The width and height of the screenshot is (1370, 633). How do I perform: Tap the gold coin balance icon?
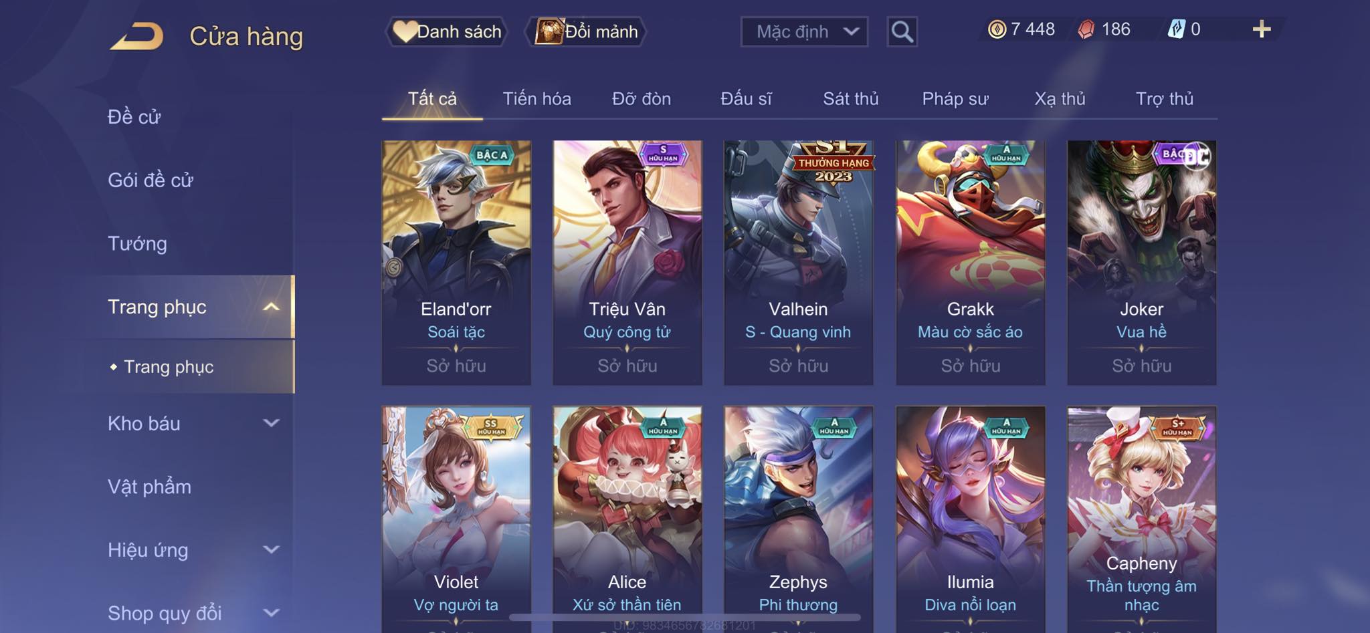997,29
